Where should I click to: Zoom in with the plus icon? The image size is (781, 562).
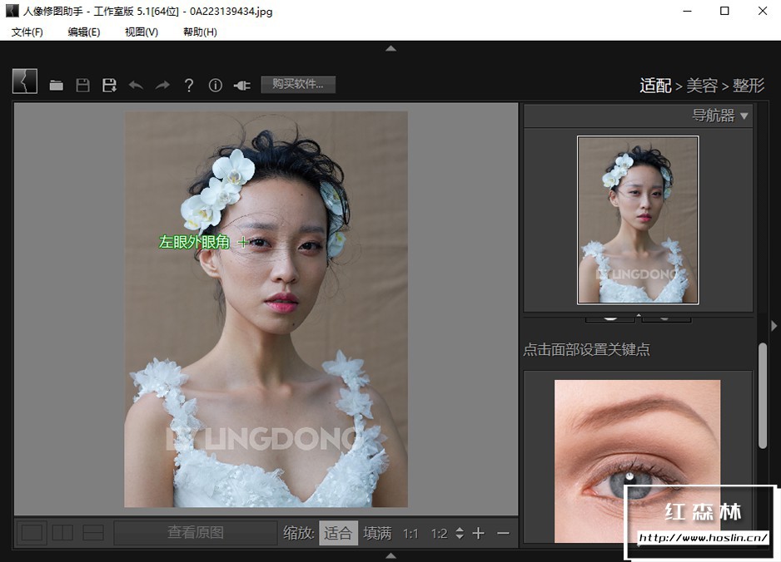coord(478,533)
